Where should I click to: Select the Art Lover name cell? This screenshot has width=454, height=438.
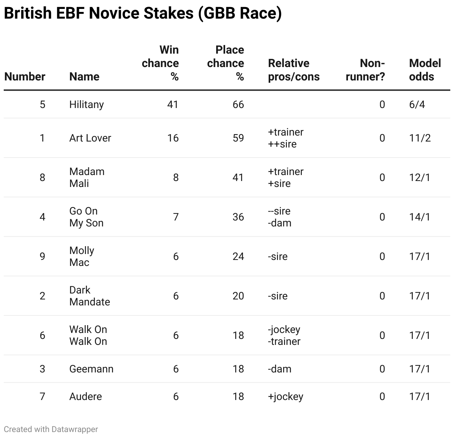coord(90,138)
